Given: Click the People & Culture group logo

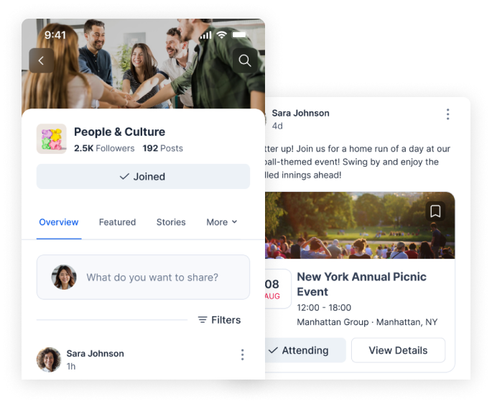Looking at the screenshot, I should pyautogui.click(x=52, y=139).
